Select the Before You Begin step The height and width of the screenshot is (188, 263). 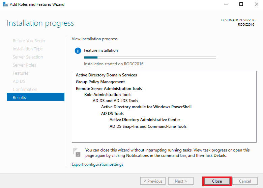(29, 41)
